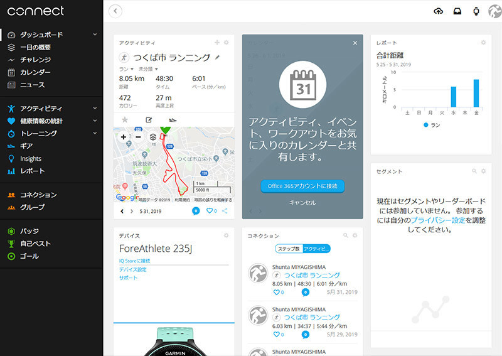Viewport: 502px width, 356px height.
Task: Expand the トレーニング sidebar chevron
Action: 95,133
